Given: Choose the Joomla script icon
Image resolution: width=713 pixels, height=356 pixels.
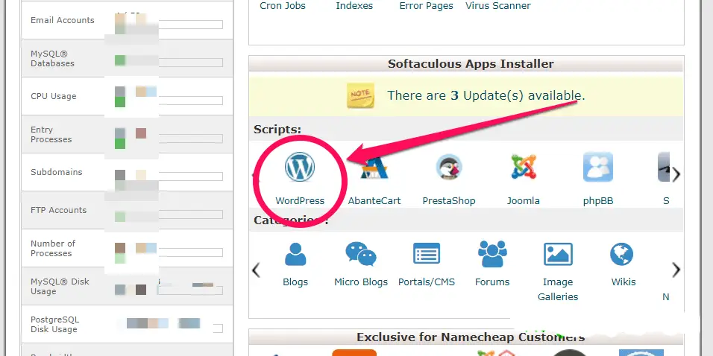Looking at the screenshot, I should (x=524, y=167).
